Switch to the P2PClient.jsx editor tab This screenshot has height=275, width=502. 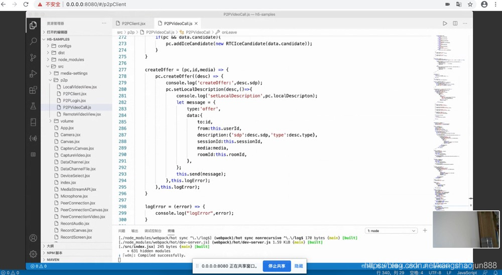tap(130, 24)
